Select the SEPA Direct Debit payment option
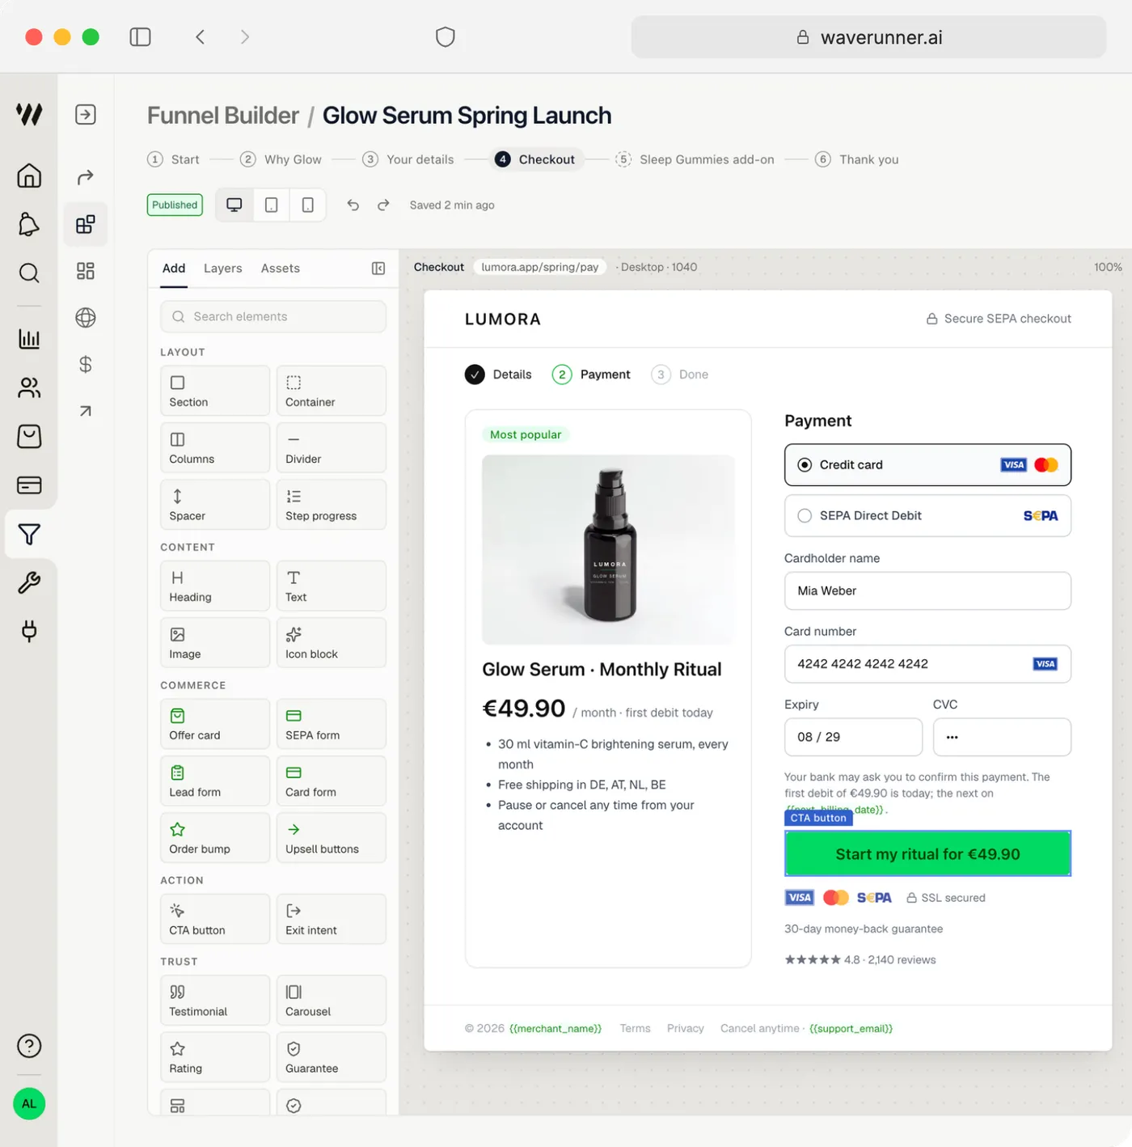 coord(927,515)
